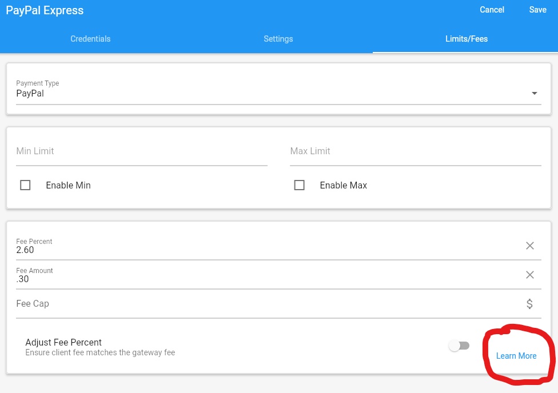Click 'Ensure client fee matches the gateway fee'
The height and width of the screenshot is (393, 558).
point(100,352)
